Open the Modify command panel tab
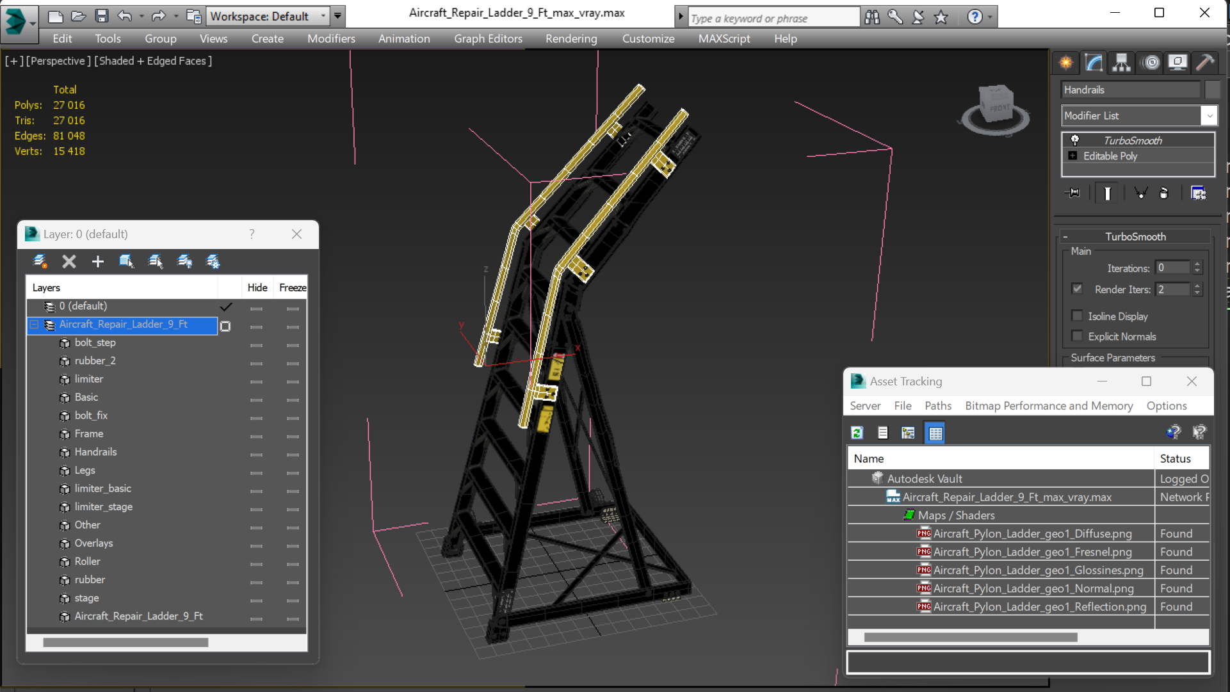Viewport: 1230px width, 692px height. tap(1094, 63)
